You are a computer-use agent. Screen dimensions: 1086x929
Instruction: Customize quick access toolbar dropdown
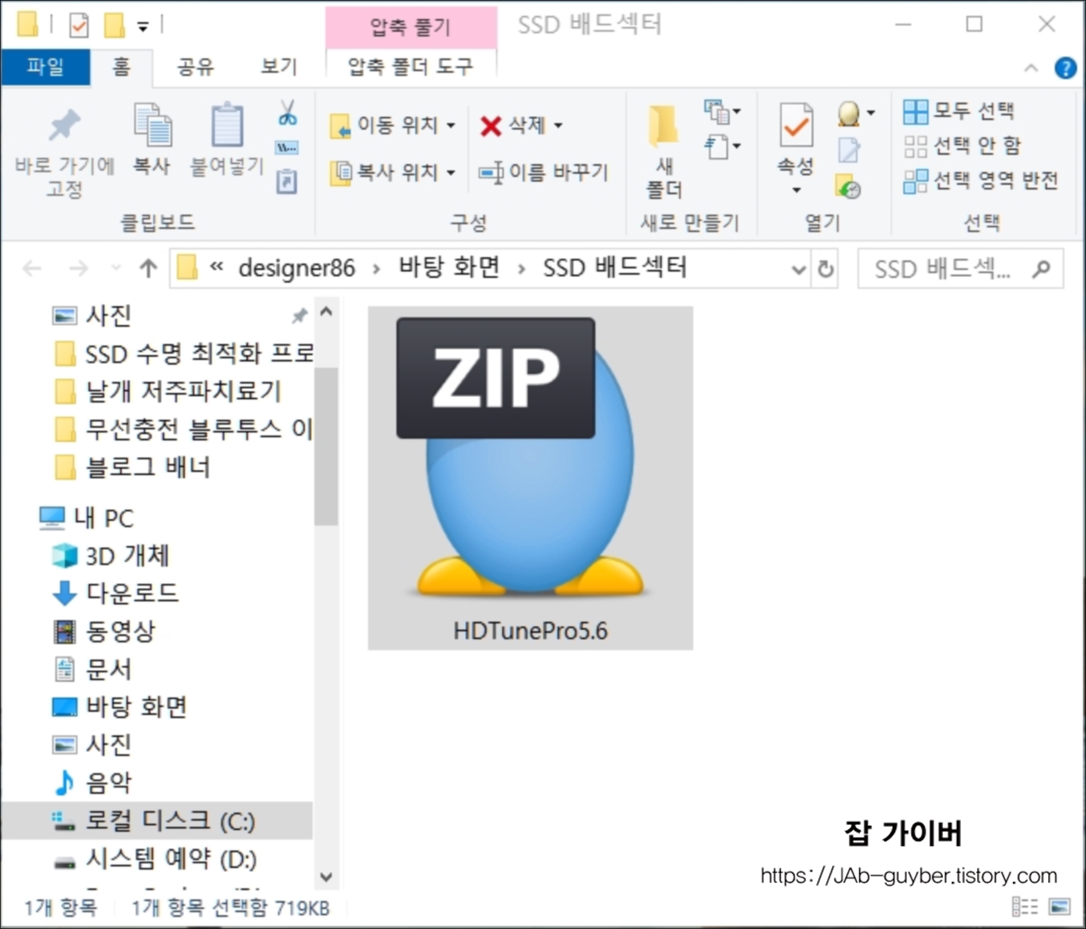point(143,27)
